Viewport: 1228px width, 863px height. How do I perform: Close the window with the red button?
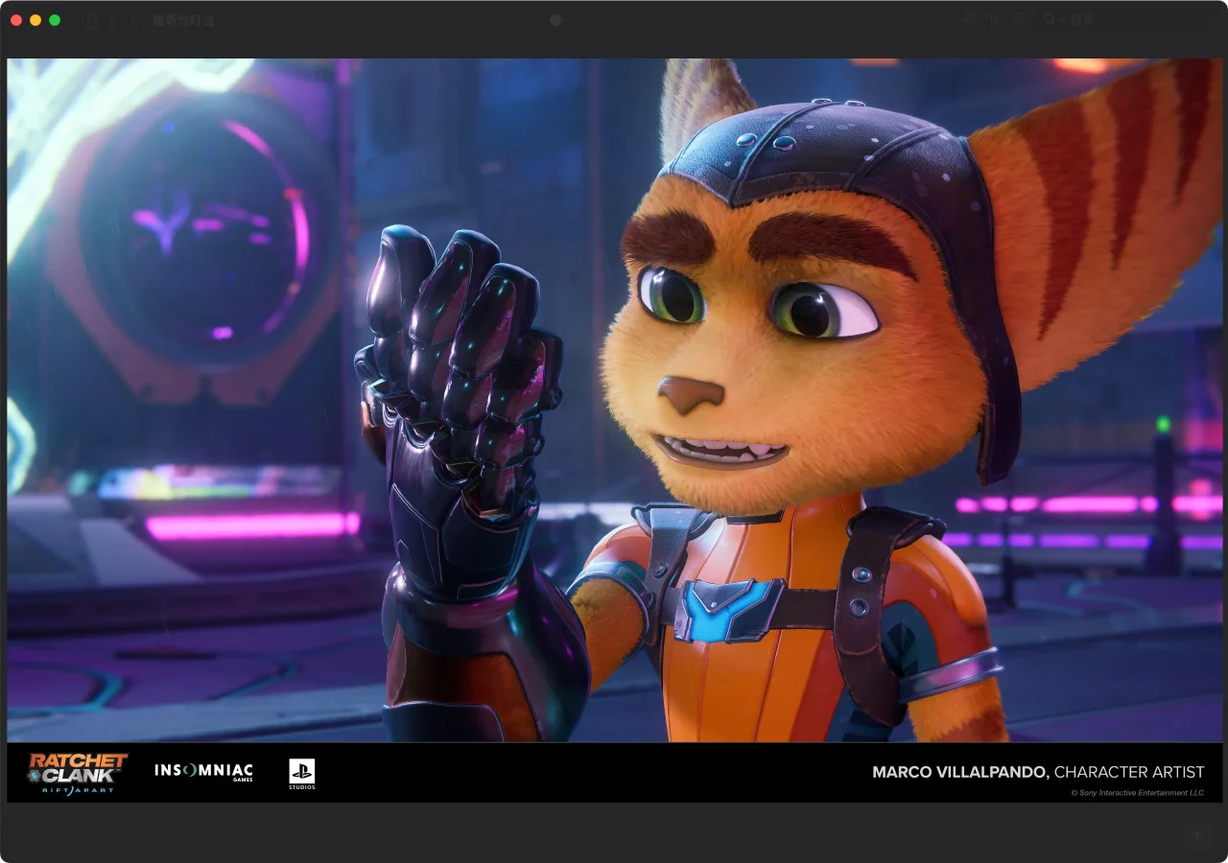(x=16, y=19)
